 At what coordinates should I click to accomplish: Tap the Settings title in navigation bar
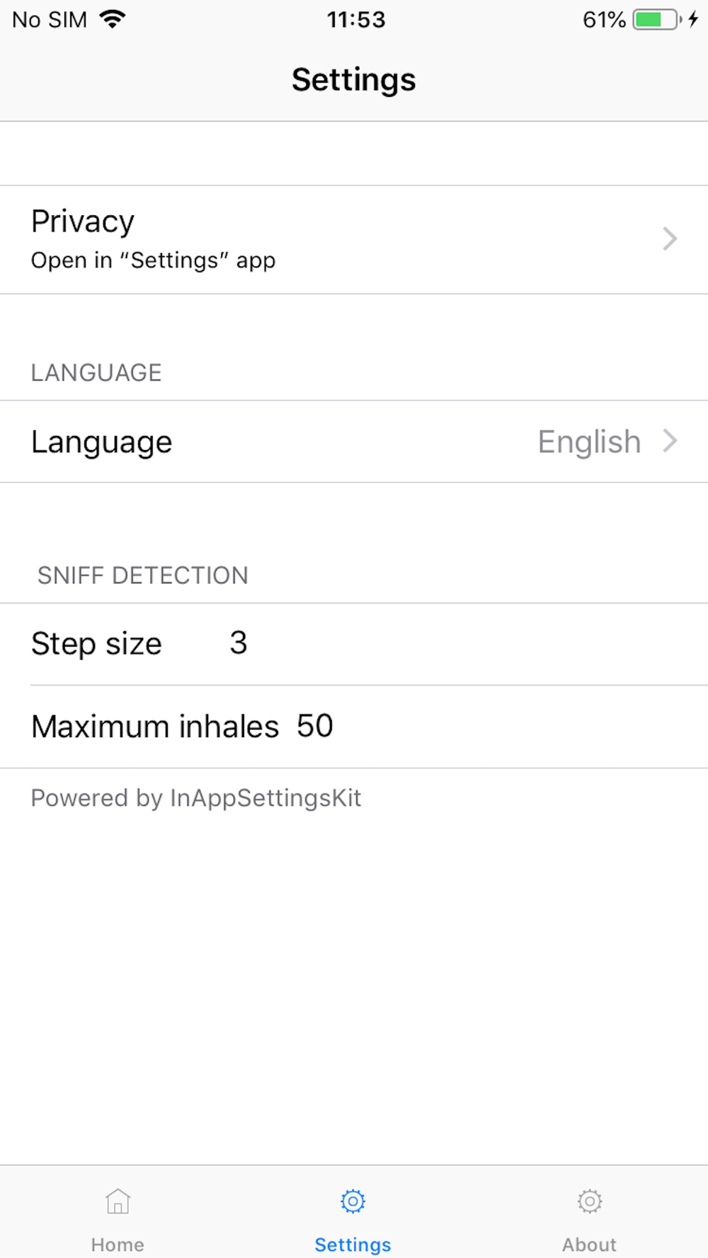click(x=353, y=79)
